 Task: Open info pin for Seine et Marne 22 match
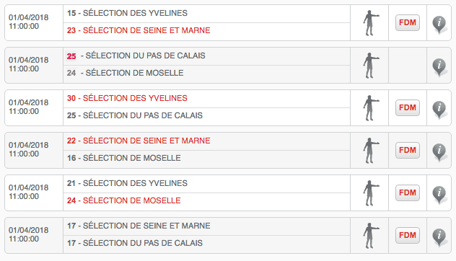439,152
